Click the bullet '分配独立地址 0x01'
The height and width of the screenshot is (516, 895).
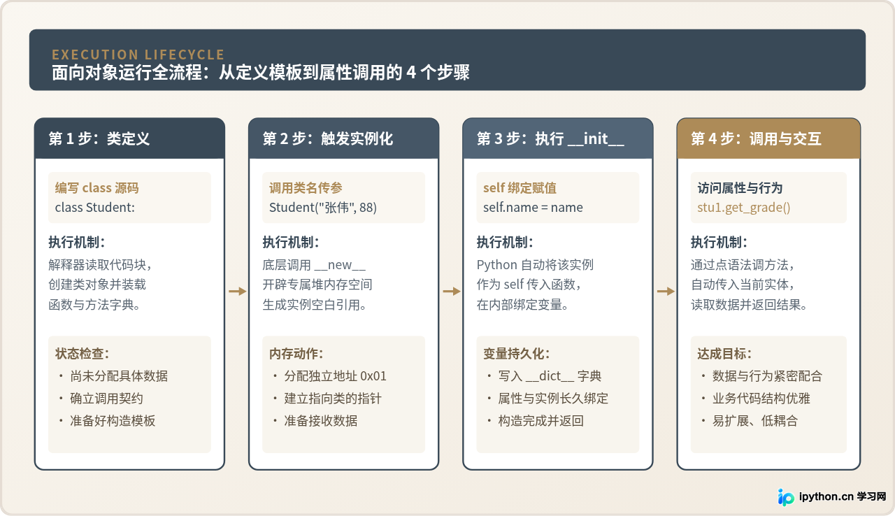tap(336, 376)
